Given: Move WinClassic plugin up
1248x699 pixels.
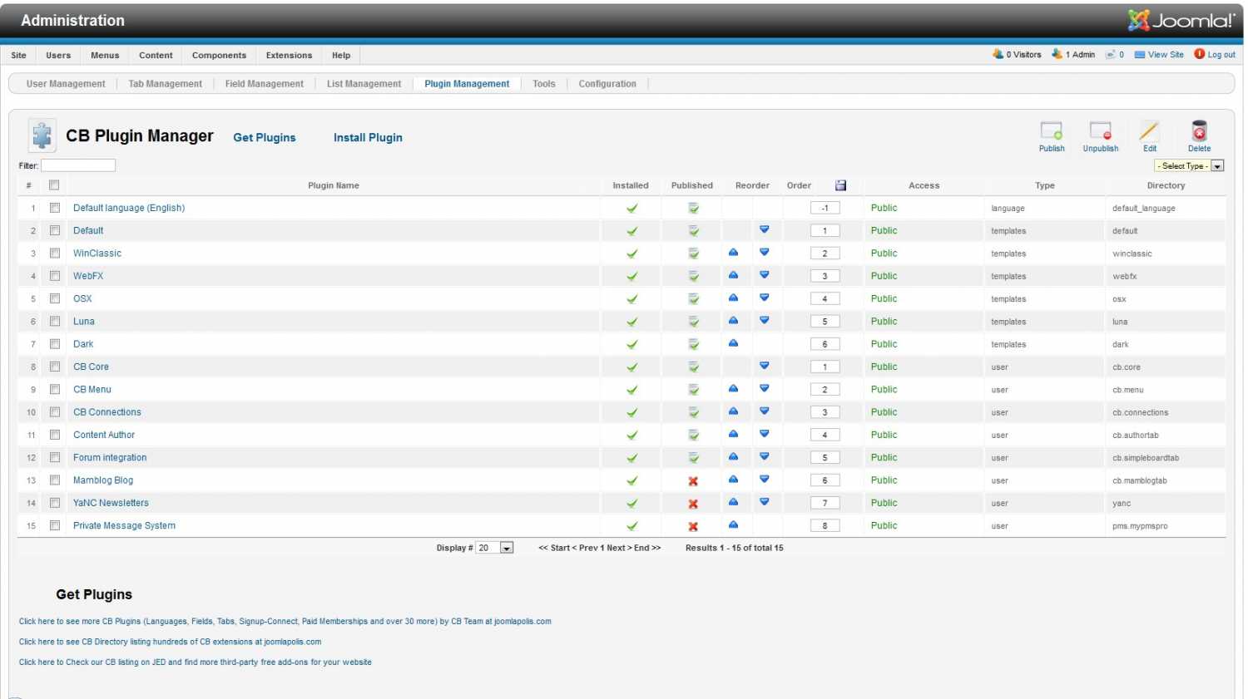Looking at the screenshot, I should point(733,253).
